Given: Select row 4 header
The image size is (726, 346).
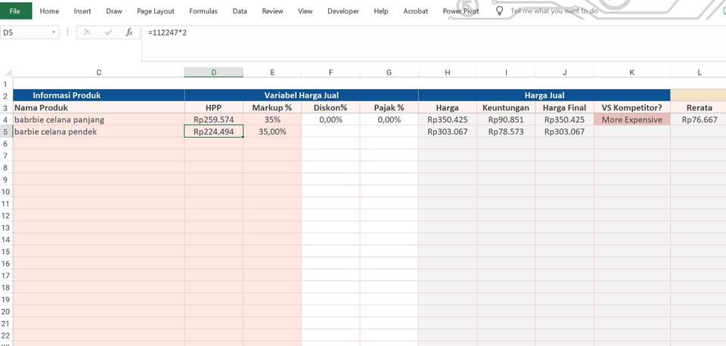Looking at the screenshot, I should click(7, 119).
